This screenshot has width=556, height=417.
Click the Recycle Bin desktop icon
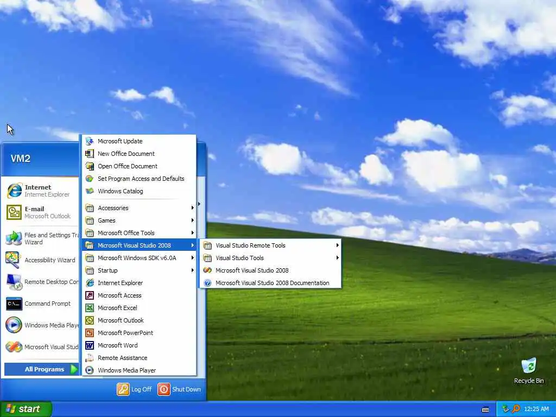click(529, 365)
